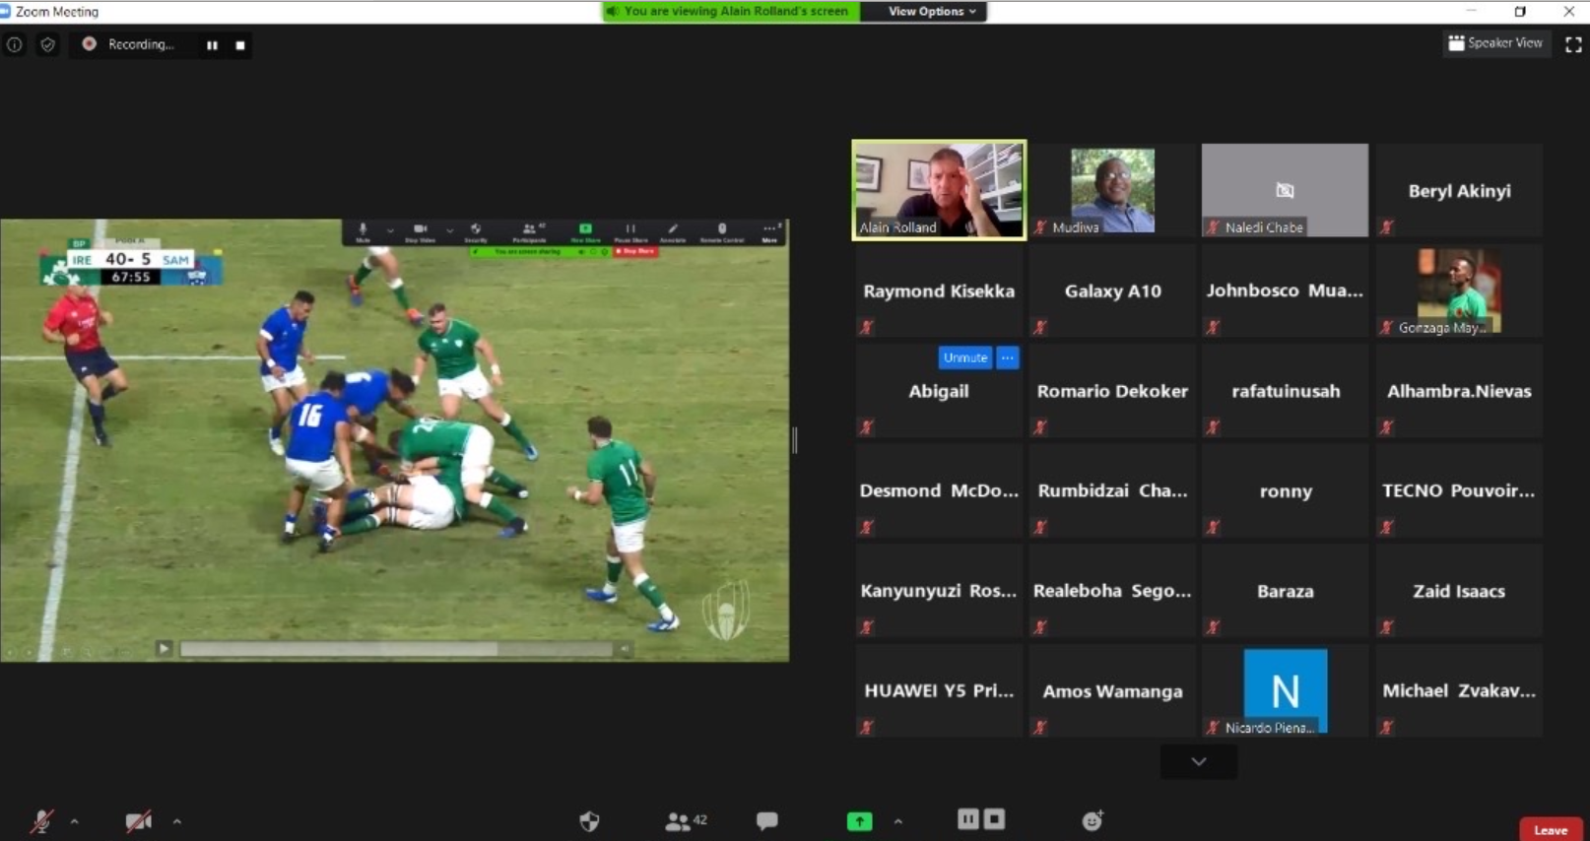Click Mute in the shared screen toolbar
This screenshot has height=841, width=1590.
point(363,232)
